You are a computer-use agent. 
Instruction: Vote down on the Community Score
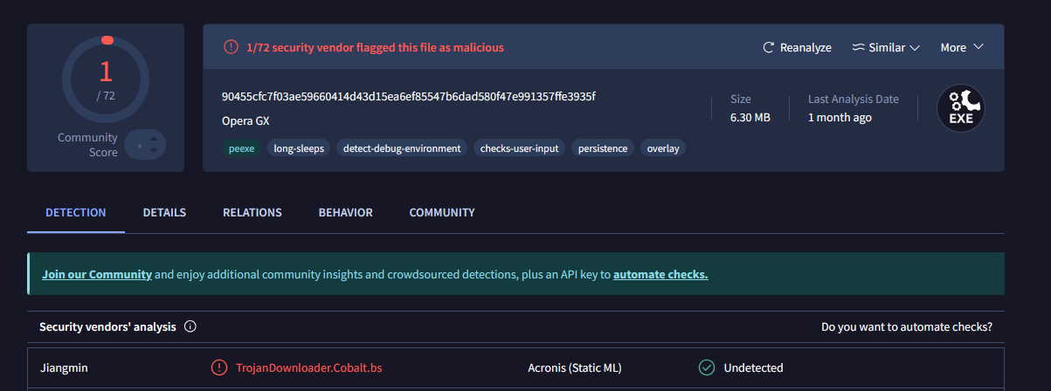coord(154,150)
